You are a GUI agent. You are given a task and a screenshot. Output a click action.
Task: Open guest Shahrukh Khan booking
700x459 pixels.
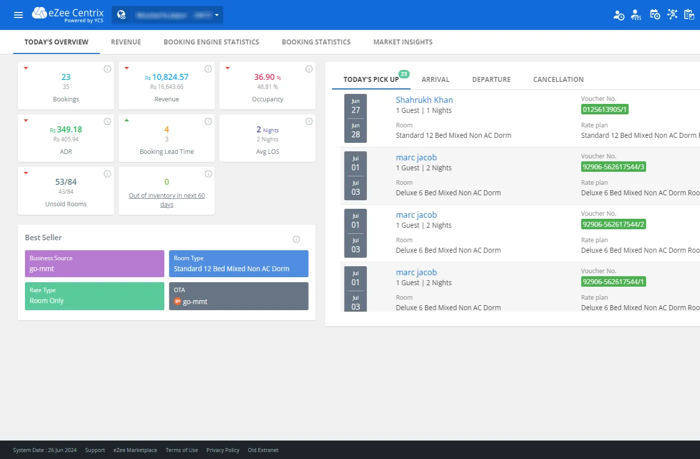424,100
